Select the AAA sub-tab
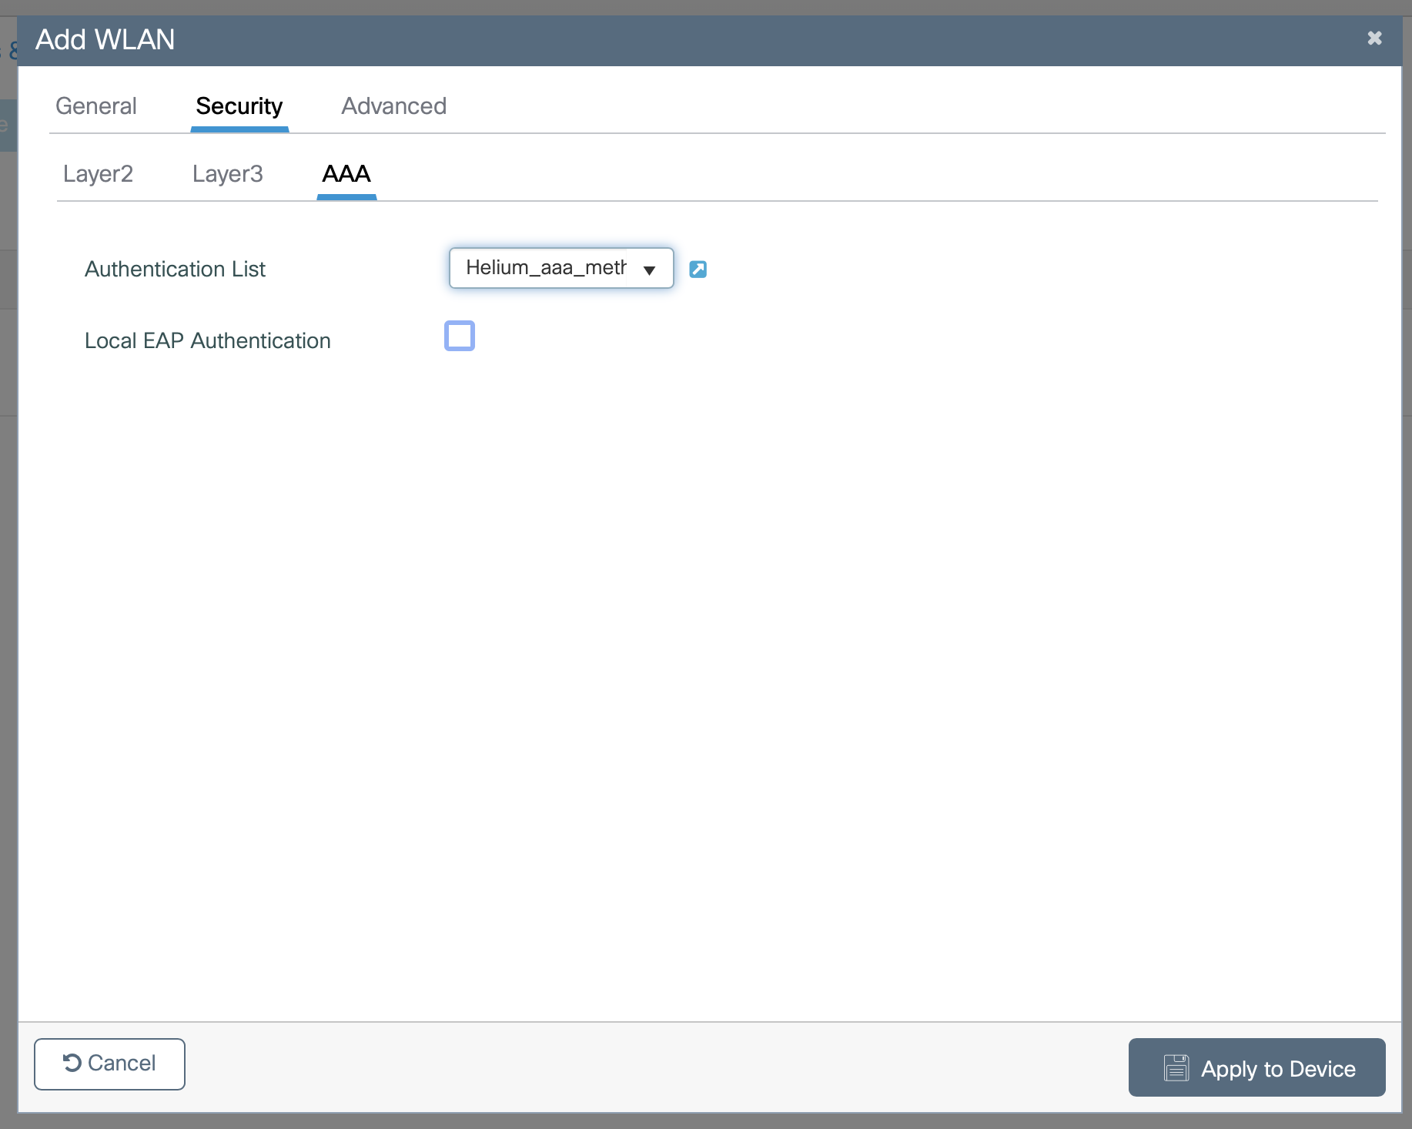1412x1129 pixels. point(346,174)
